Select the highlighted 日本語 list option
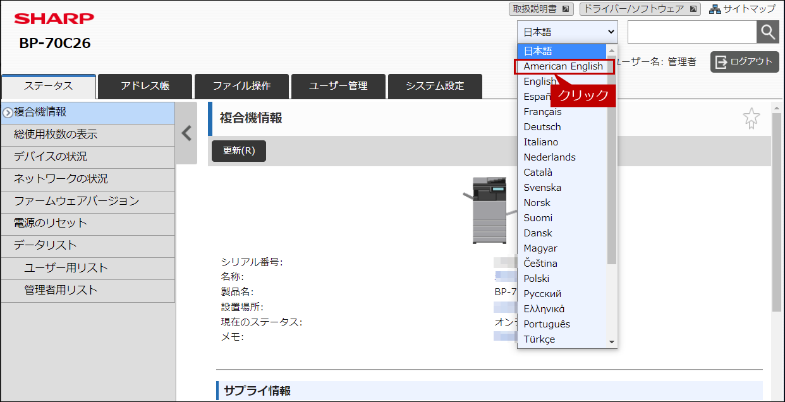The width and height of the screenshot is (785, 402). [x=563, y=51]
